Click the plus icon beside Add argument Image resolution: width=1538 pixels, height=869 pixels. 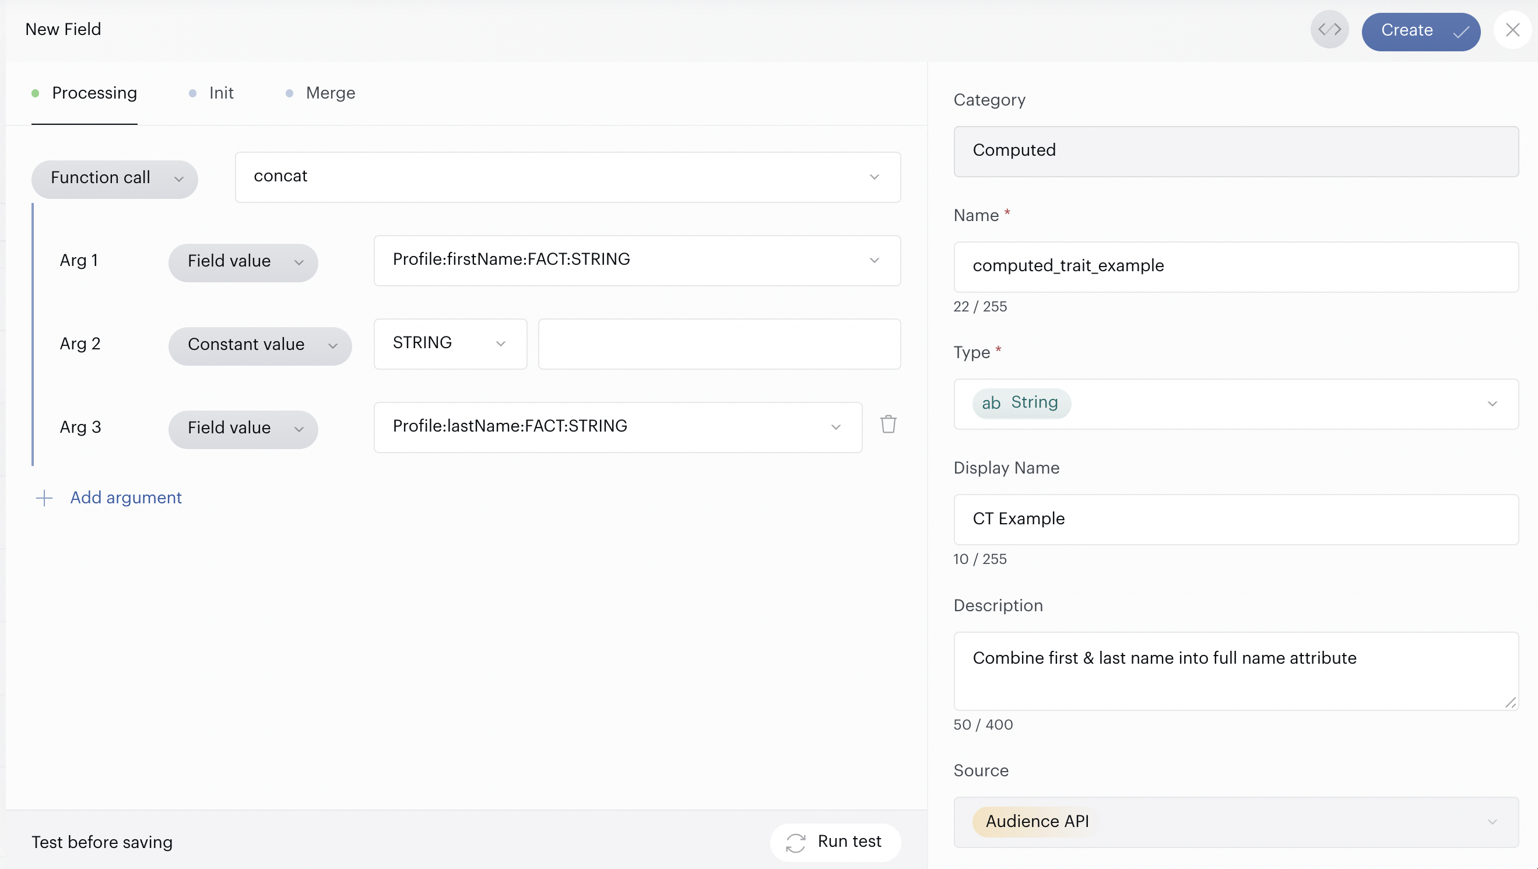click(44, 498)
